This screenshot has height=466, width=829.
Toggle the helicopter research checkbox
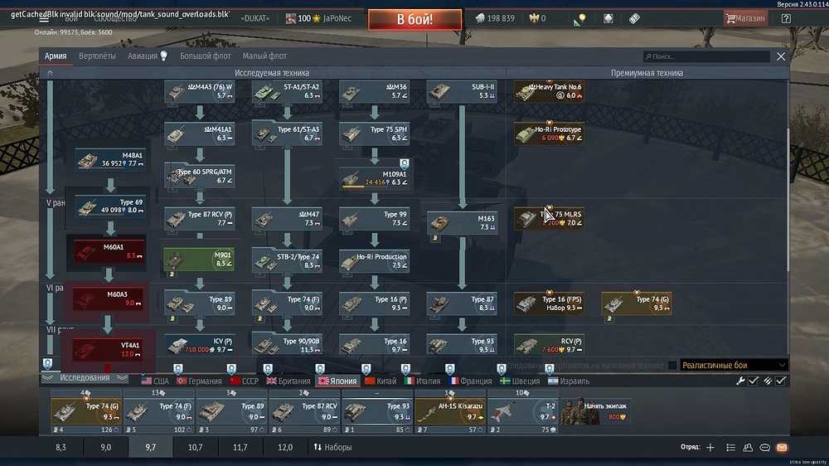(671, 365)
